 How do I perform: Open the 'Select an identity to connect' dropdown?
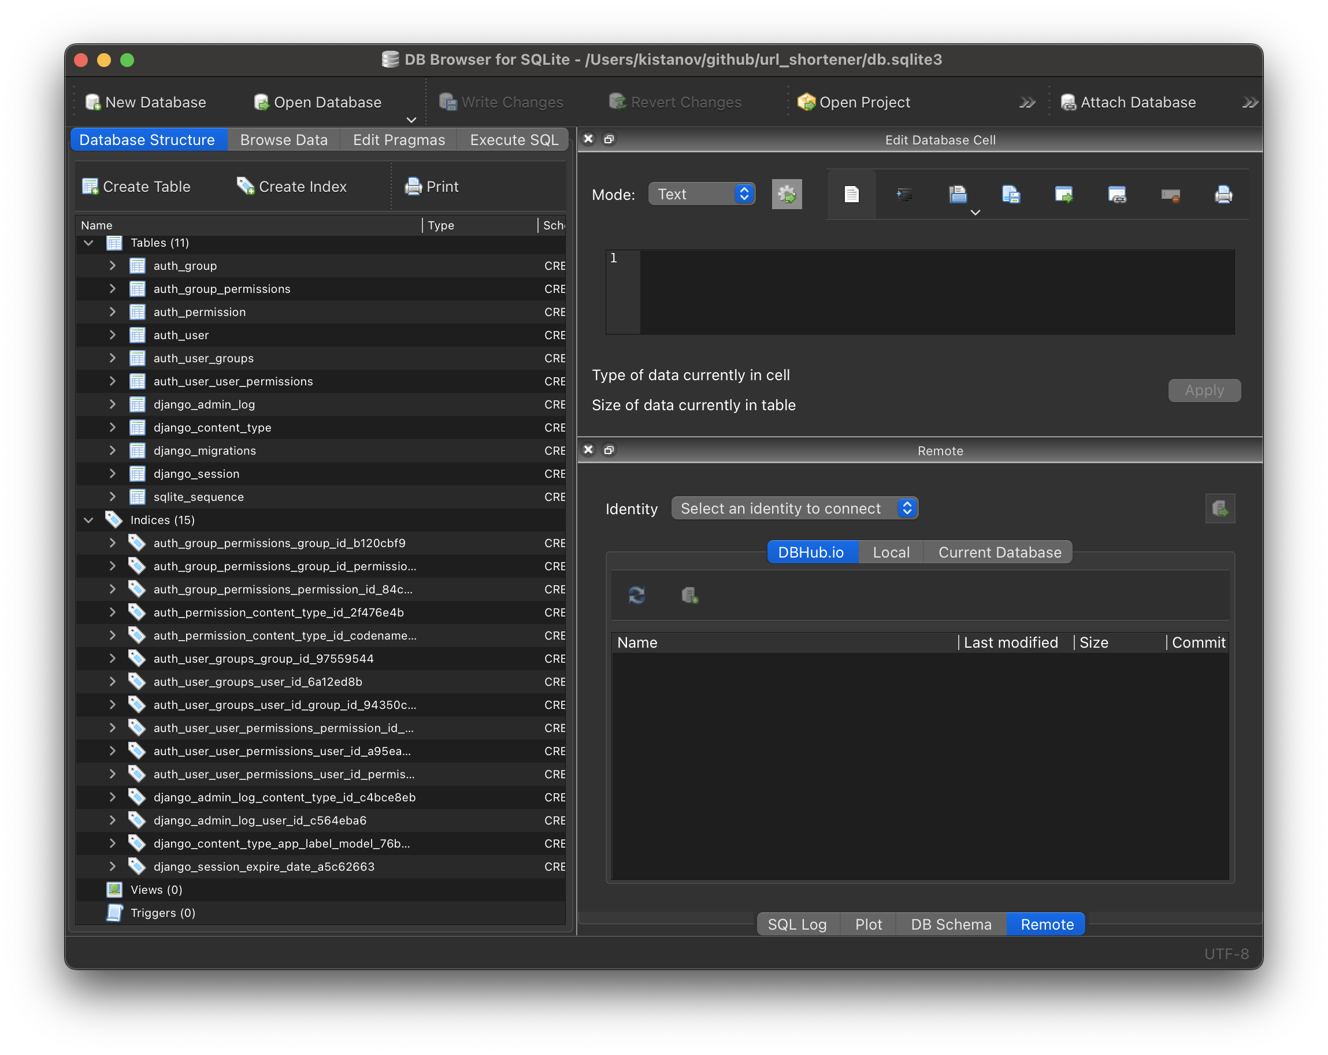pyautogui.click(x=795, y=508)
